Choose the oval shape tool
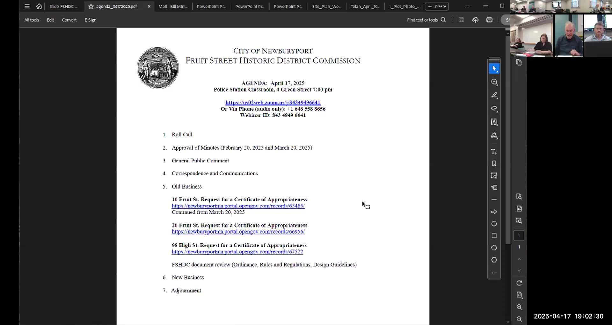612x325 pixels. pyautogui.click(x=494, y=224)
